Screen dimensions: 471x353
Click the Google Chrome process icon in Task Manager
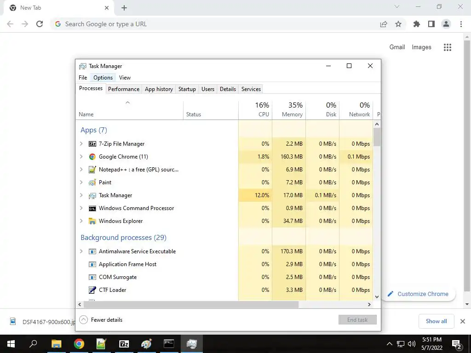(92, 157)
